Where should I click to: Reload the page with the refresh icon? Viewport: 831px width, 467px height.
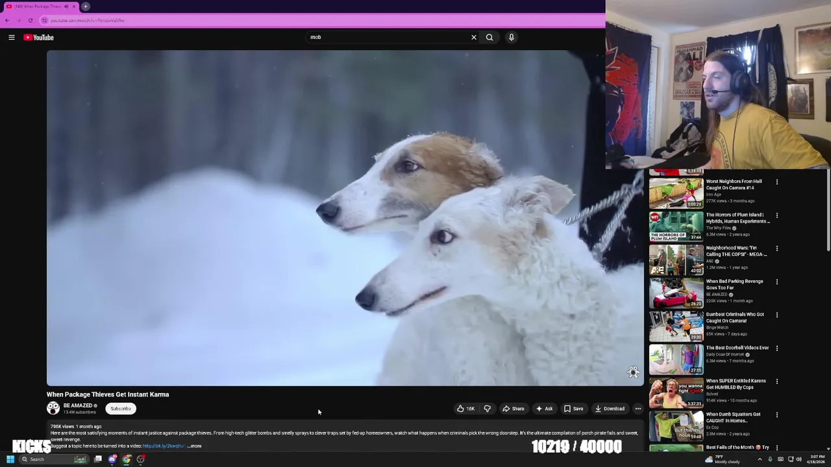[30, 20]
